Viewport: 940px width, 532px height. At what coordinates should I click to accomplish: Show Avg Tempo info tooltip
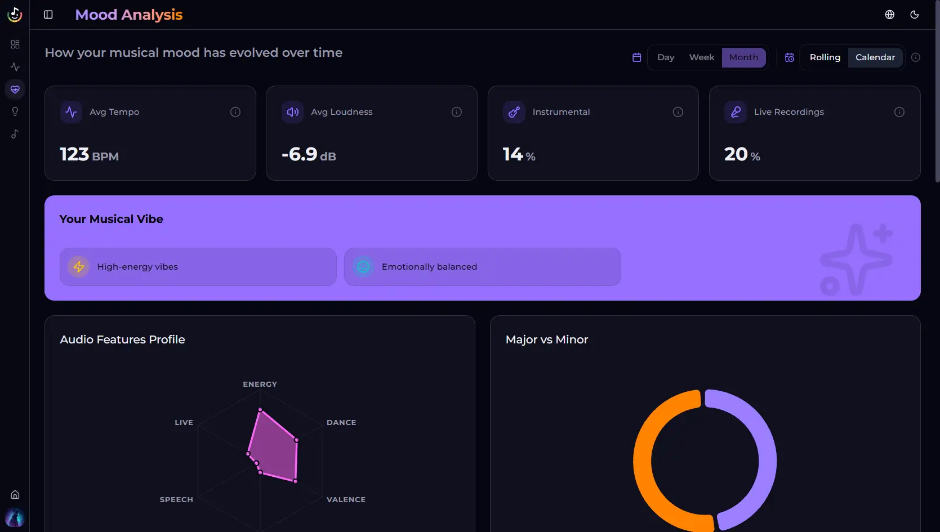pos(235,112)
